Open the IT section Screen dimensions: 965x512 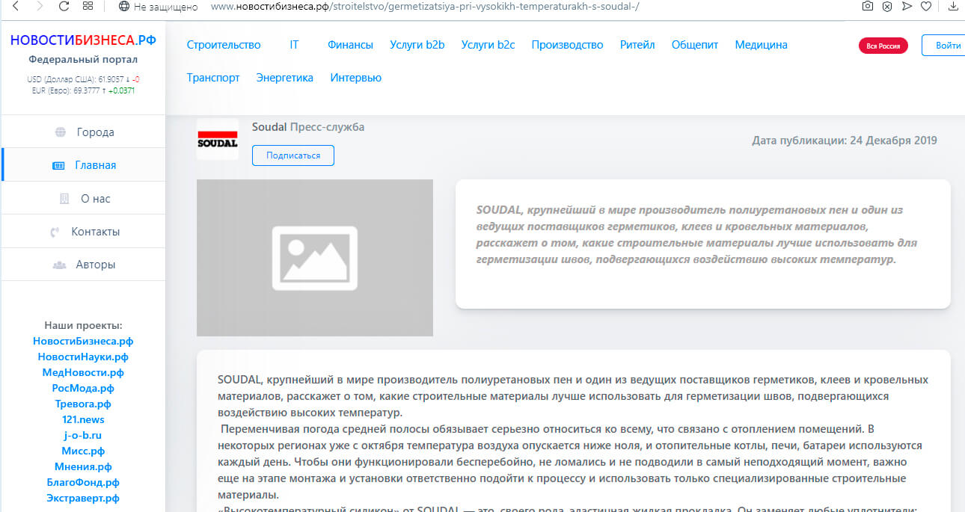(x=294, y=45)
